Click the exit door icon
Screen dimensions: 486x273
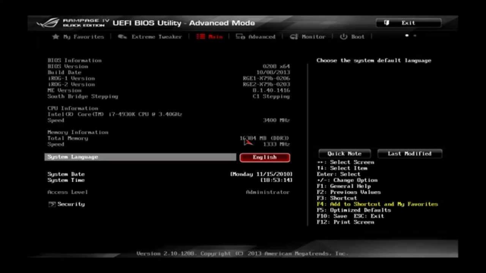point(387,23)
